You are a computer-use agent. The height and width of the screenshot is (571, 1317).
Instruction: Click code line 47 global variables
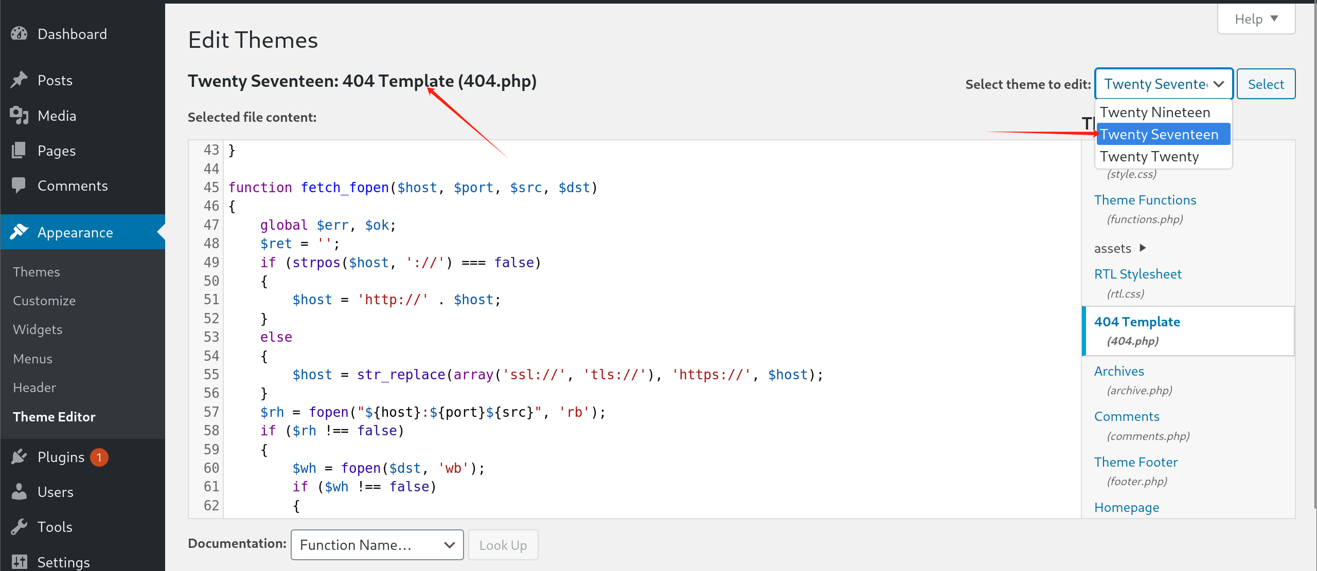328,225
